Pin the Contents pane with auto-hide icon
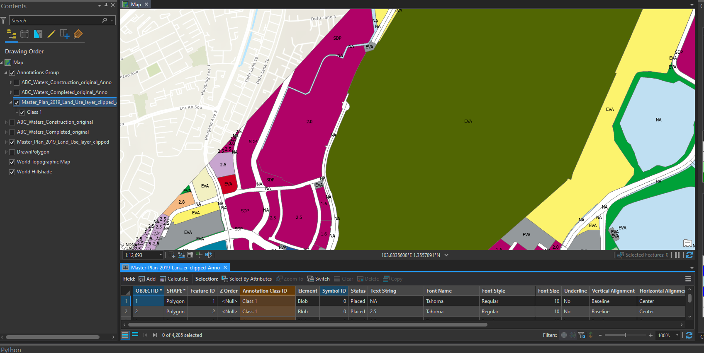Viewport: 704px width, 353px height. pos(106,5)
